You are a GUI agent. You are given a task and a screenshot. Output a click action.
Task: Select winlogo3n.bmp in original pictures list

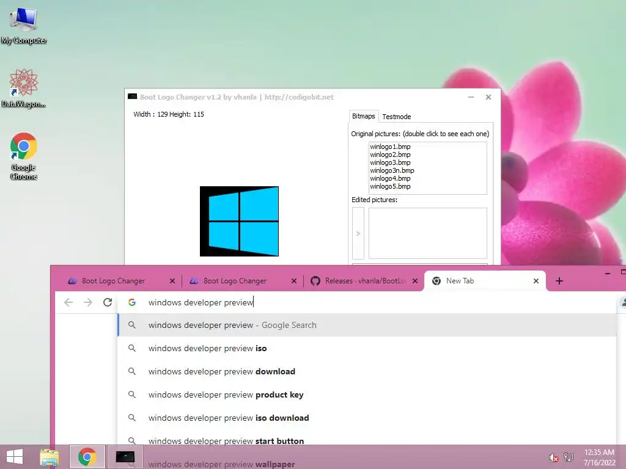(x=392, y=170)
